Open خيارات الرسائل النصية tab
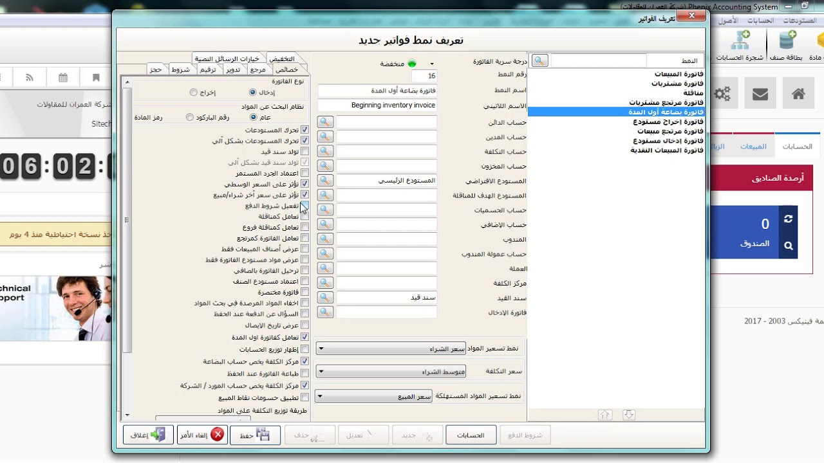The image size is (824, 463). tap(227, 59)
